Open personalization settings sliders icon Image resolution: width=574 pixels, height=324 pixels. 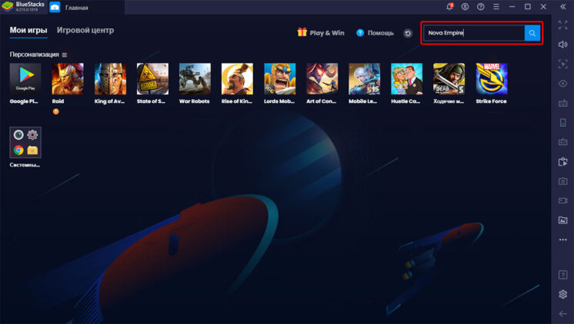(65, 55)
